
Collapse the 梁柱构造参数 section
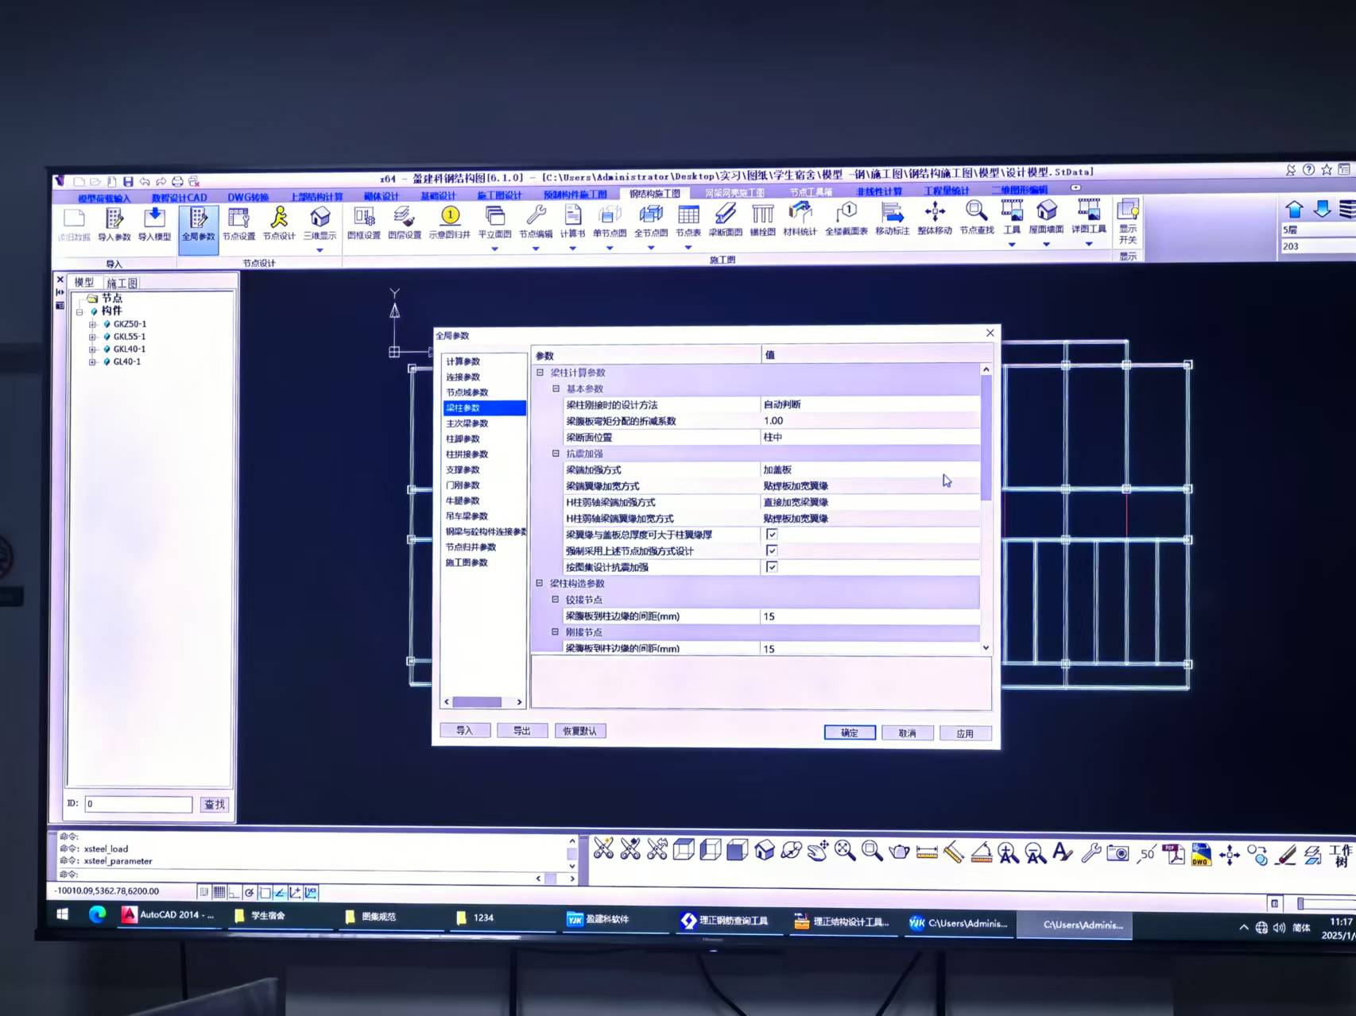(x=540, y=583)
